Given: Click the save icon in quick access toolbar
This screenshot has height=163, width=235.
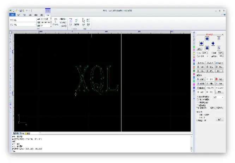Looking at the screenshot, I should [21, 11].
